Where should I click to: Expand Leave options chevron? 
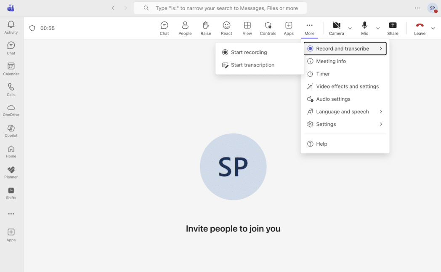[433, 28]
